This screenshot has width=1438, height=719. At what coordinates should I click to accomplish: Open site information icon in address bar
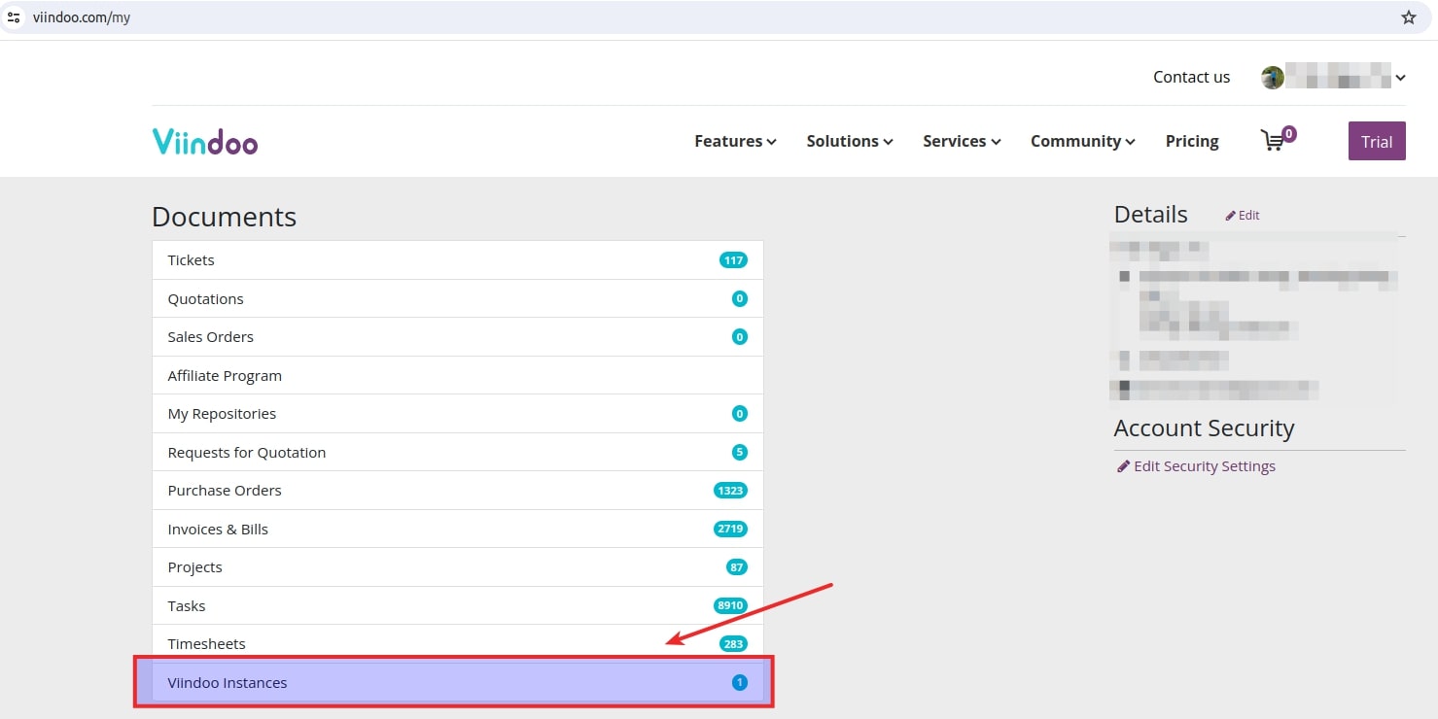[14, 17]
